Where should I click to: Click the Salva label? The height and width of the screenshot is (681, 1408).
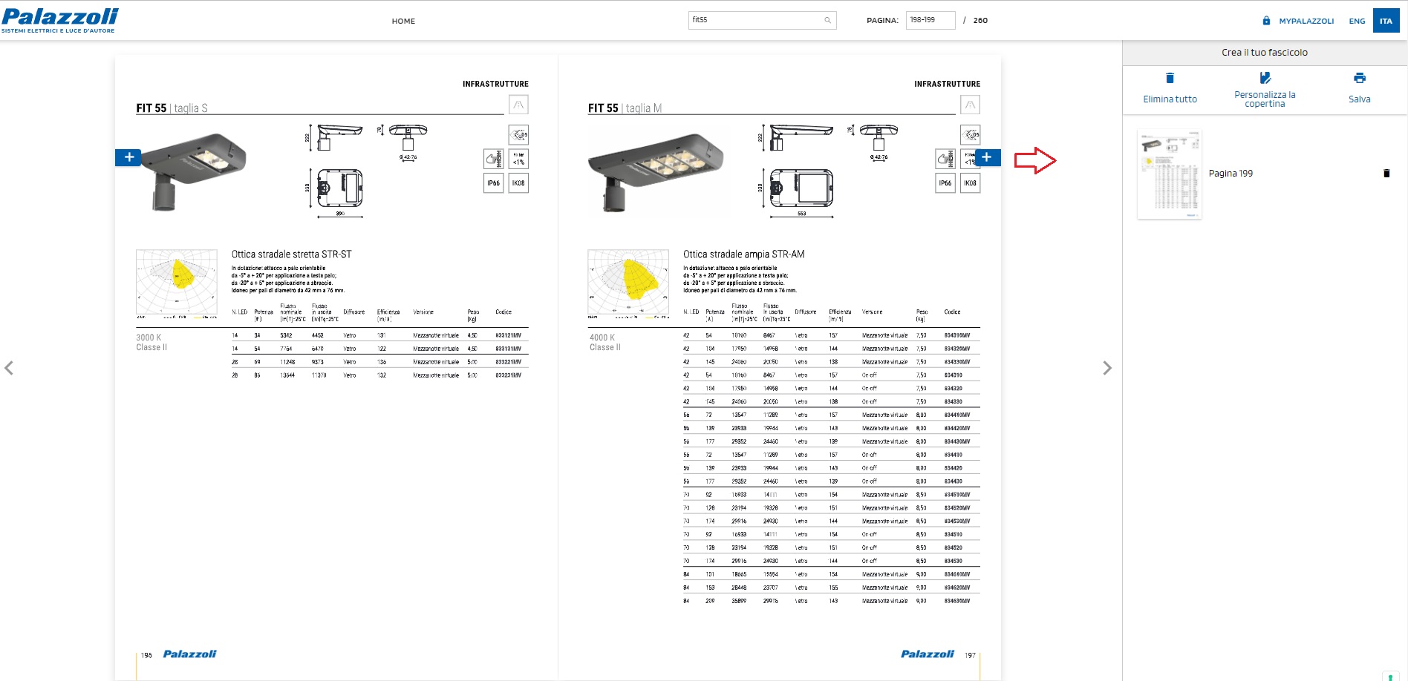(1360, 99)
